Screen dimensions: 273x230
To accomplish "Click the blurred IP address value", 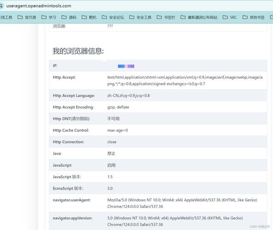I will (x=126, y=66).
